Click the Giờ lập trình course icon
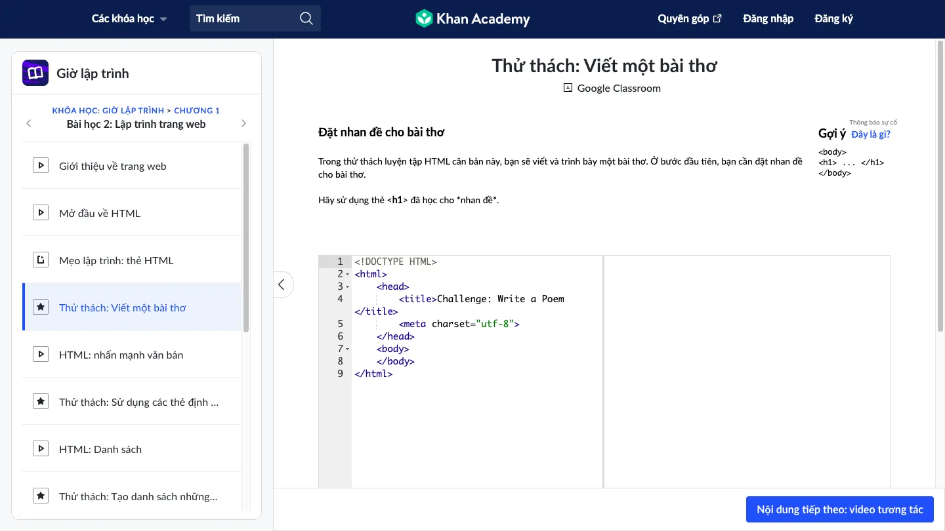Image resolution: width=945 pixels, height=531 pixels. click(x=35, y=73)
